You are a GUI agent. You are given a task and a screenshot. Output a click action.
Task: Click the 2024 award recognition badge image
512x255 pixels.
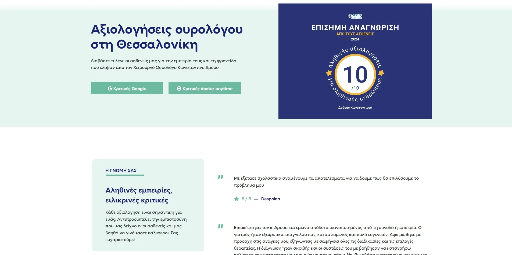355,61
